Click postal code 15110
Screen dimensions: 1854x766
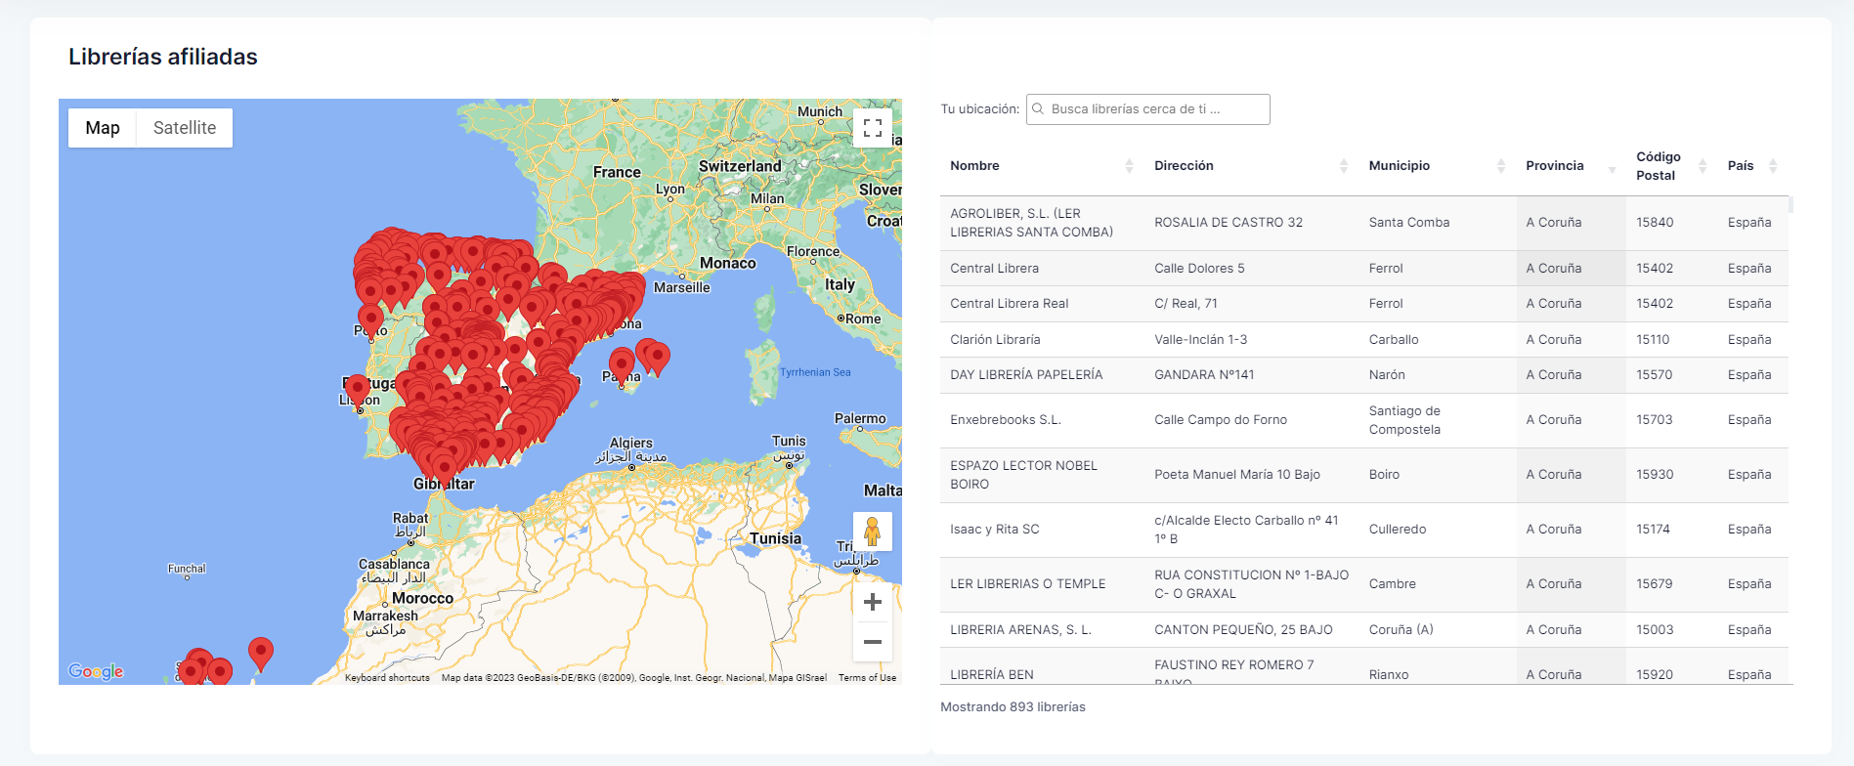point(1653,340)
